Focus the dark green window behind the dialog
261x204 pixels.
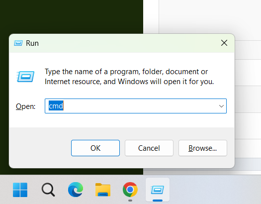72,16
